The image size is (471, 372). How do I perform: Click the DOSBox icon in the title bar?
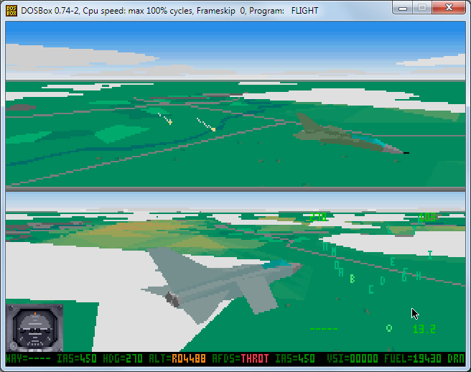(x=11, y=11)
